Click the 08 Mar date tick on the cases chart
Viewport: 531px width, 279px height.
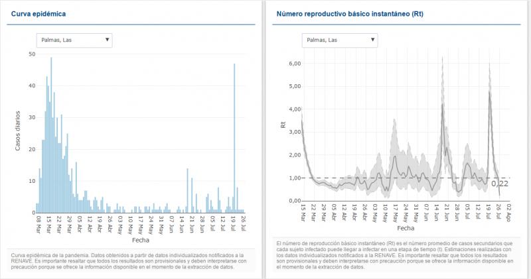(x=38, y=223)
